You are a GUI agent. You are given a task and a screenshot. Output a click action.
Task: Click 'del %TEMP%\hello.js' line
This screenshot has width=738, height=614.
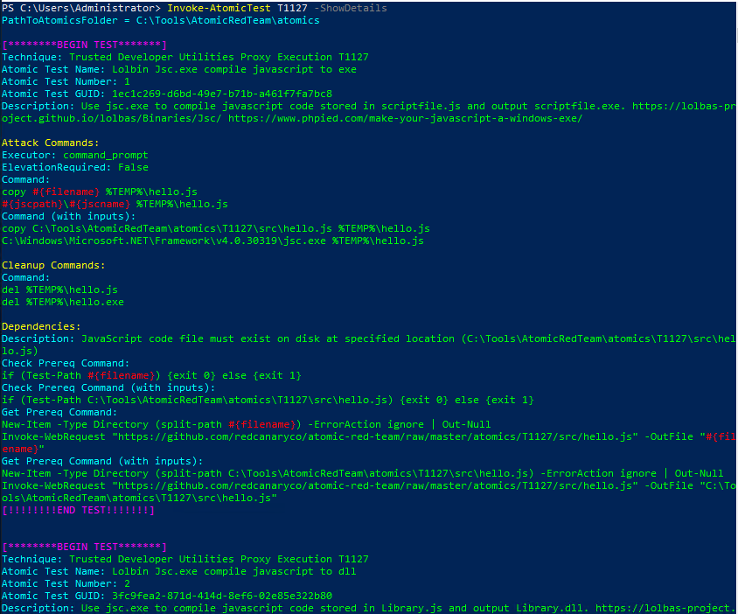[59, 290]
